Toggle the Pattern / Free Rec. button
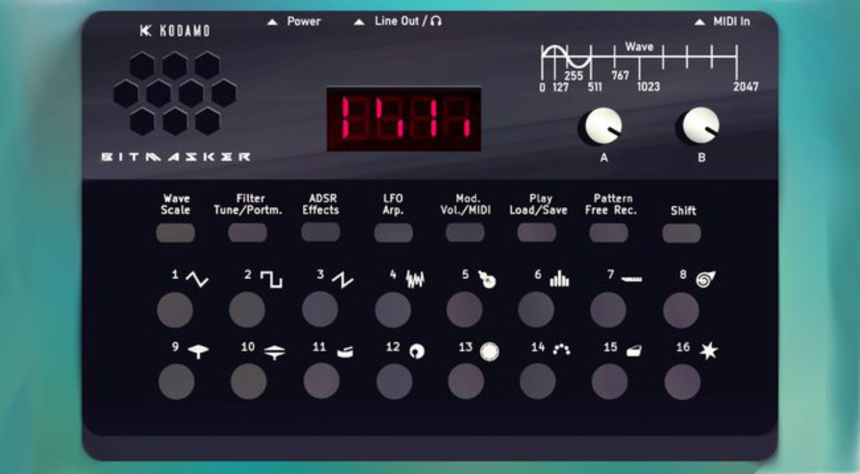860x474 pixels. 609,233
